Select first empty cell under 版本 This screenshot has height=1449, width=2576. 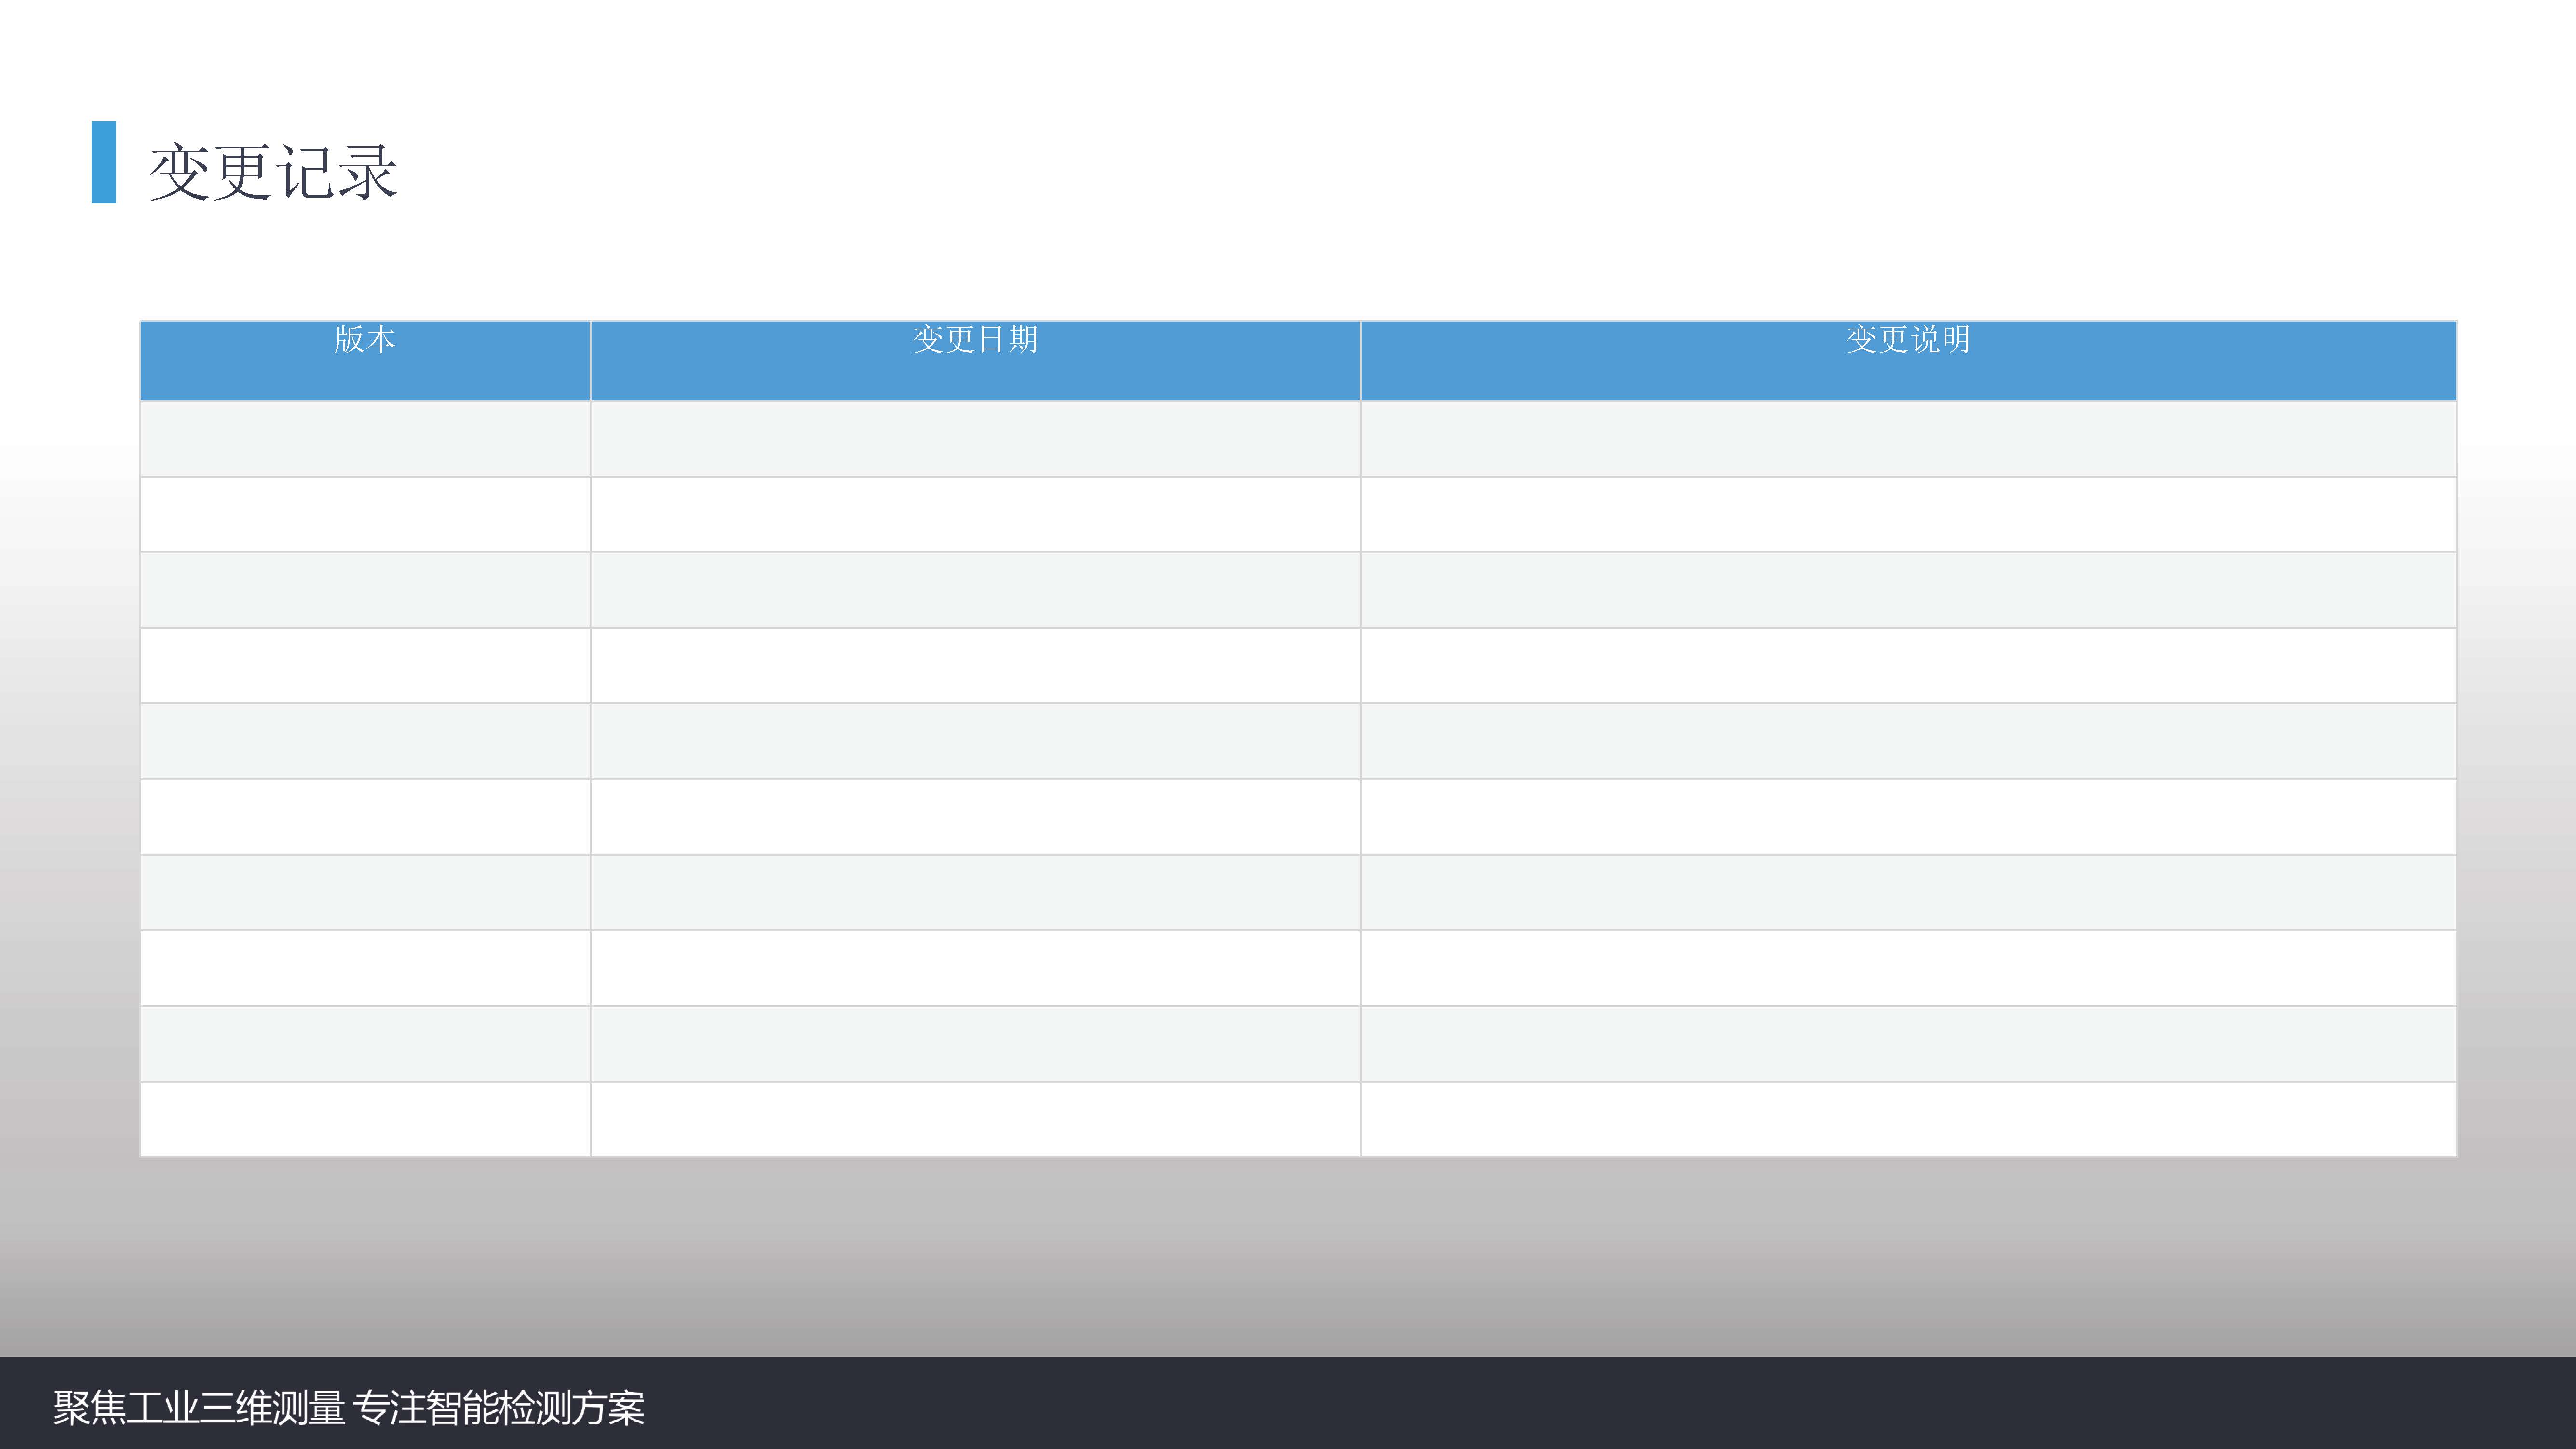pos(365,439)
